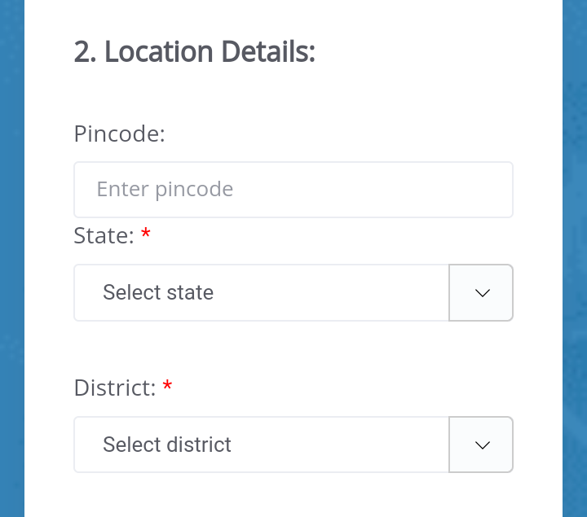Click the red asterisk beside State
Image resolution: width=587 pixels, height=517 pixels.
(x=146, y=235)
